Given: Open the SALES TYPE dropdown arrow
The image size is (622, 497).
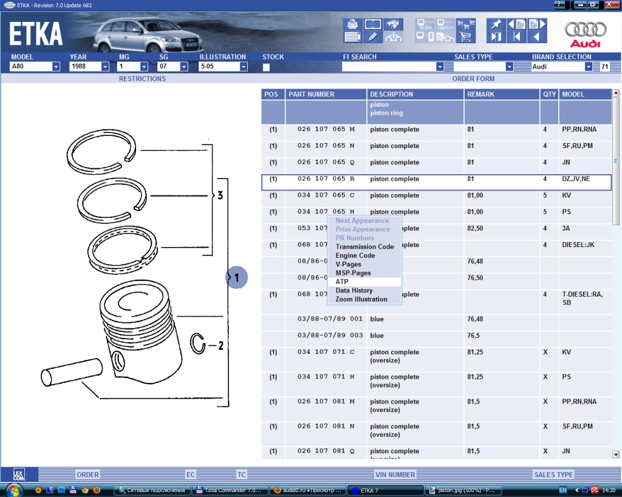Looking at the screenshot, I should [510, 67].
